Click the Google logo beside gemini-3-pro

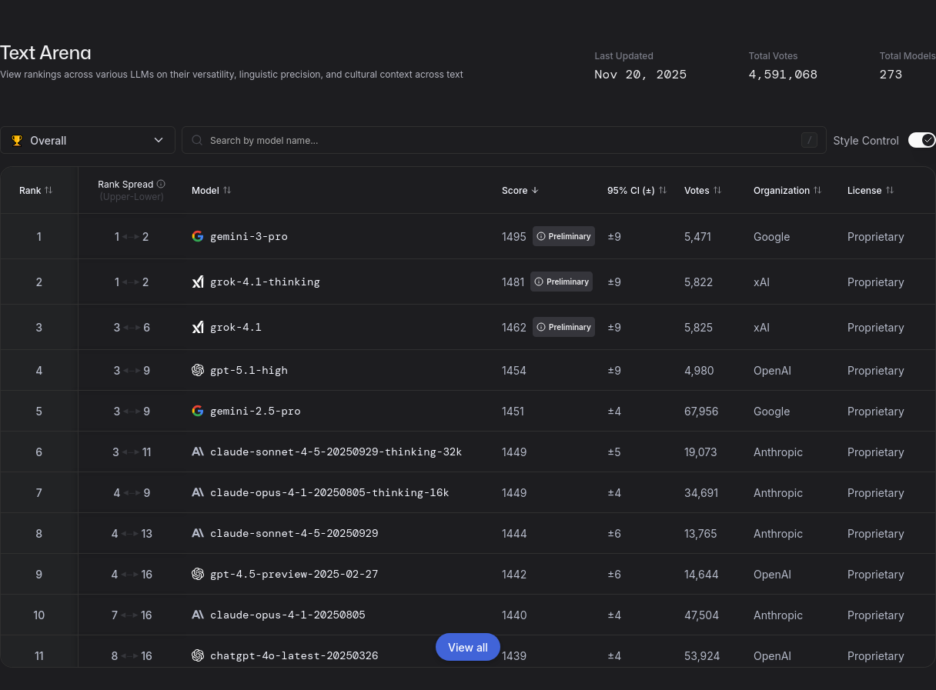pyautogui.click(x=198, y=236)
